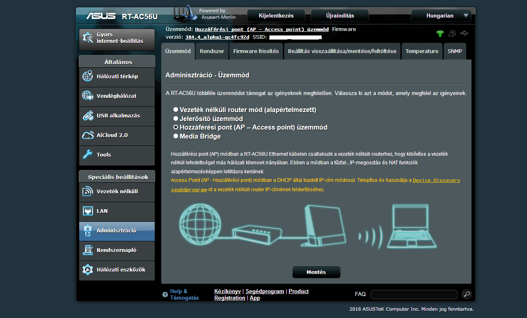Image resolution: width=527 pixels, height=318 pixels.
Task: Select the Media Bridge radio button
Action: click(176, 136)
